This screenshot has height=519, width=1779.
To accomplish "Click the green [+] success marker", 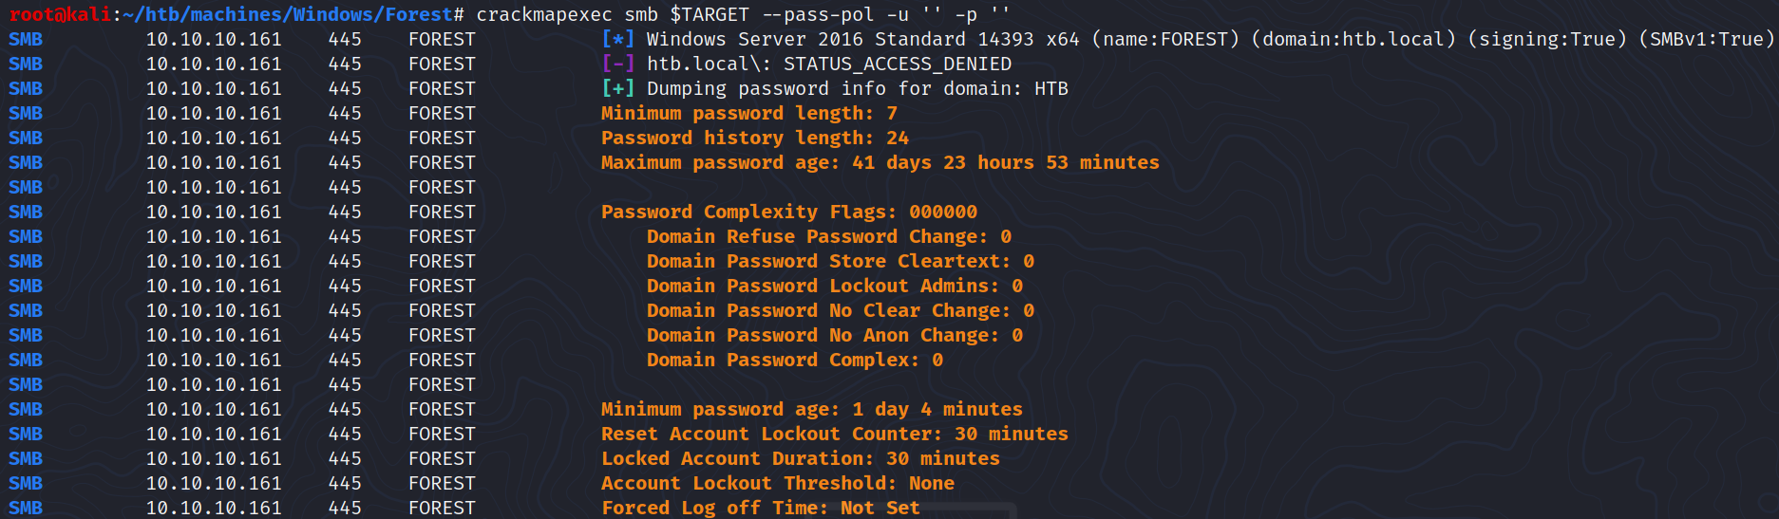I will (x=617, y=88).
